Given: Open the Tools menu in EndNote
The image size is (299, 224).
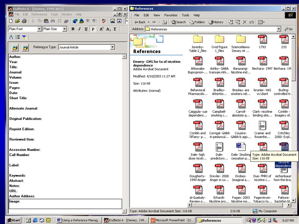Looking at the screenshot, I should pyautogui.click(x=54, y=14).
